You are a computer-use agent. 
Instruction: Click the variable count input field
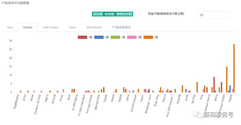pos(213,15)
